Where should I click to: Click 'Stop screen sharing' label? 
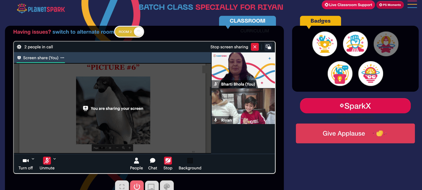coord(229,47)
